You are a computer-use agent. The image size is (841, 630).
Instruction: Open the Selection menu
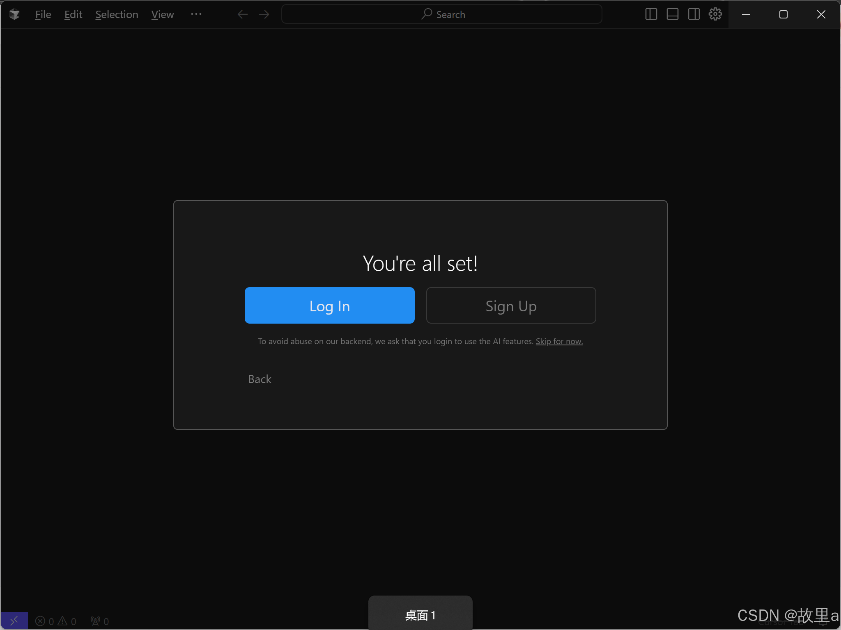(x=117, y=14)
